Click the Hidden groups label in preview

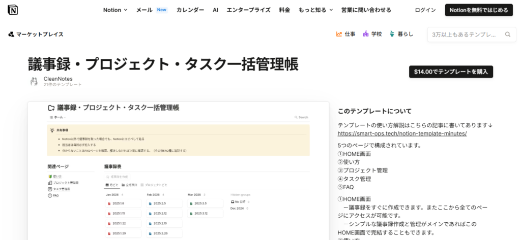241,194
